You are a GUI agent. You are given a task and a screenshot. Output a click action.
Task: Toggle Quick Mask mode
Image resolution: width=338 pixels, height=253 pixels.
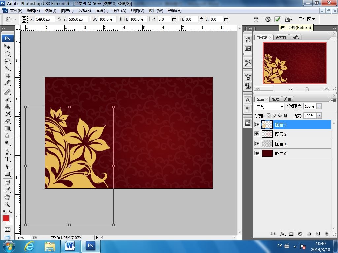click(x=7, y=229)
